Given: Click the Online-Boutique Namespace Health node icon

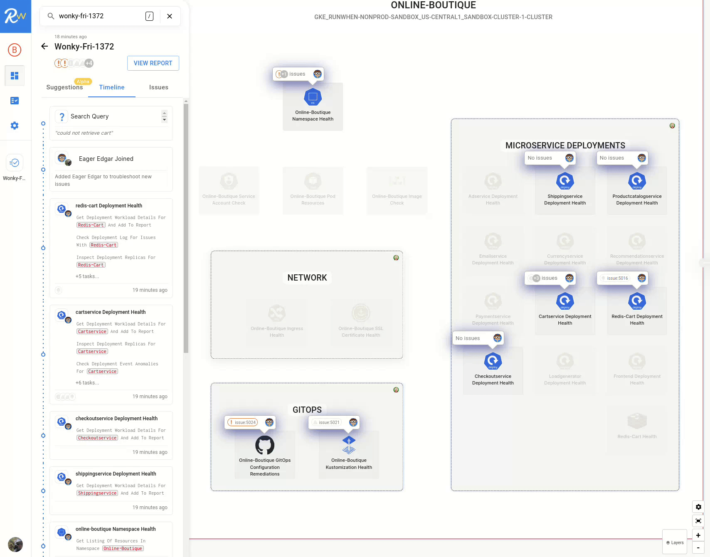Looking at the screenshot, I should pos(313,97).
